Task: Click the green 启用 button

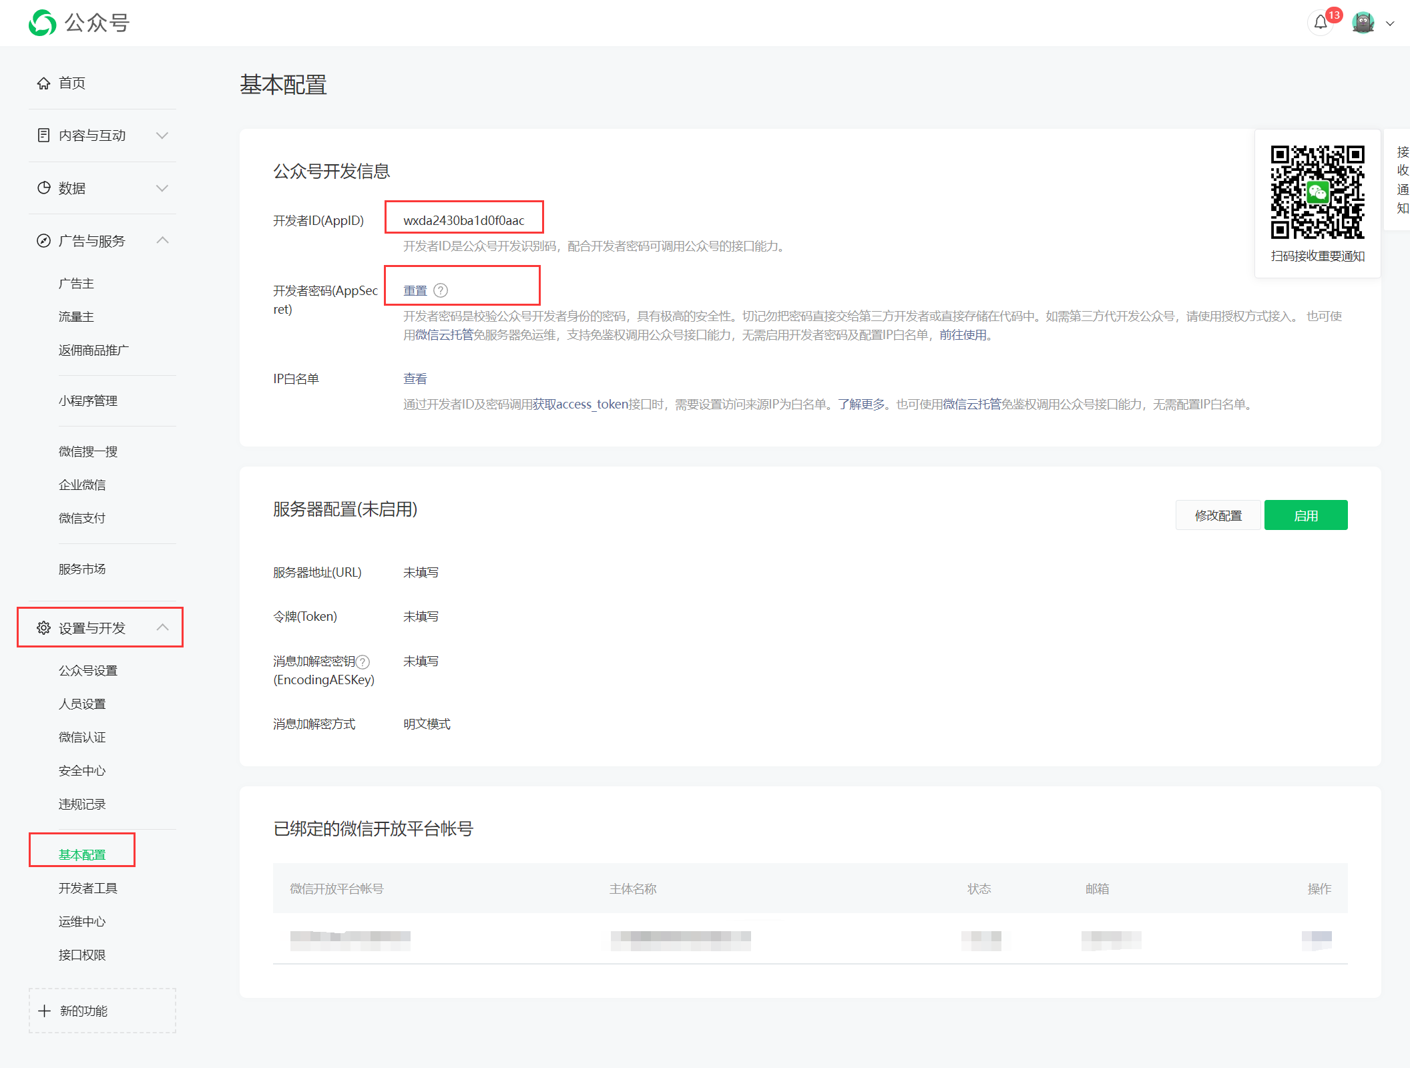Action: click(1306, 515)
